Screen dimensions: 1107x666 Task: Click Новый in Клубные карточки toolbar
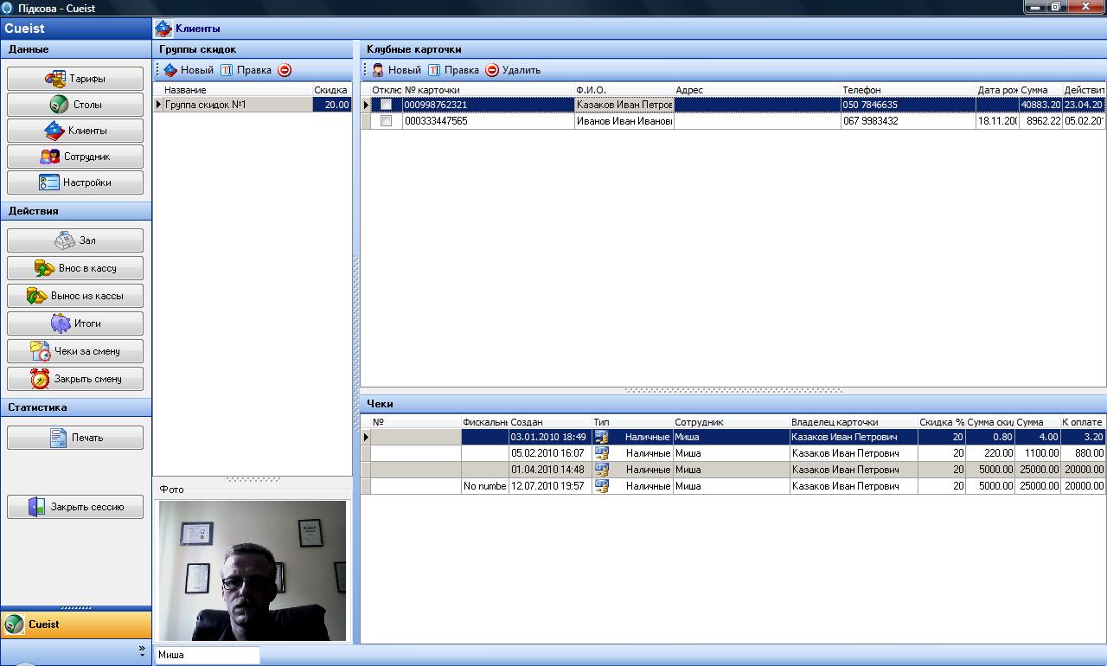396,70
